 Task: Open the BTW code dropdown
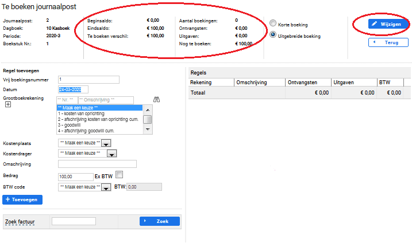[x=84, y=187]
